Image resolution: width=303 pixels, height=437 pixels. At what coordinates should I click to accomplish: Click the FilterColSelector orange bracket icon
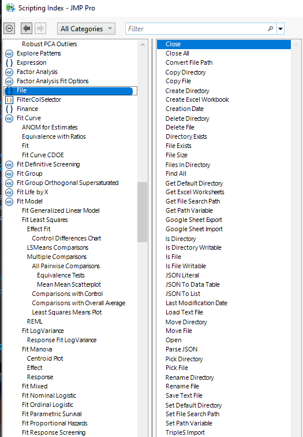point(9,100)
